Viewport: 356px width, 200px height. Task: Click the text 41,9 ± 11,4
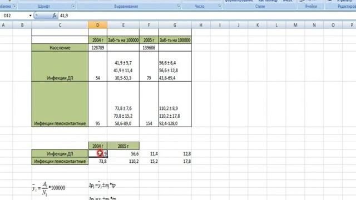pos(123,71)
